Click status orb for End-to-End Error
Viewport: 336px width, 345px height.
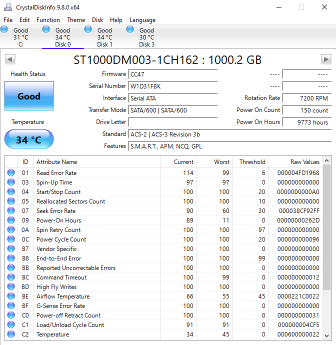pyautogui.click(x=11, y=258)
